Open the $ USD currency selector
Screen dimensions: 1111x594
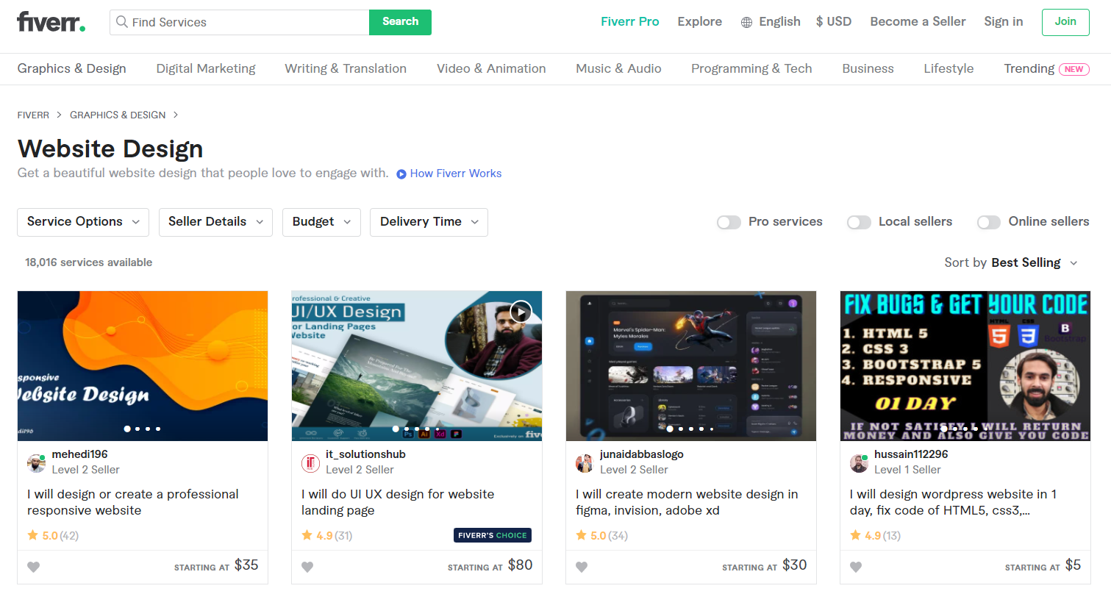(834, 22)
